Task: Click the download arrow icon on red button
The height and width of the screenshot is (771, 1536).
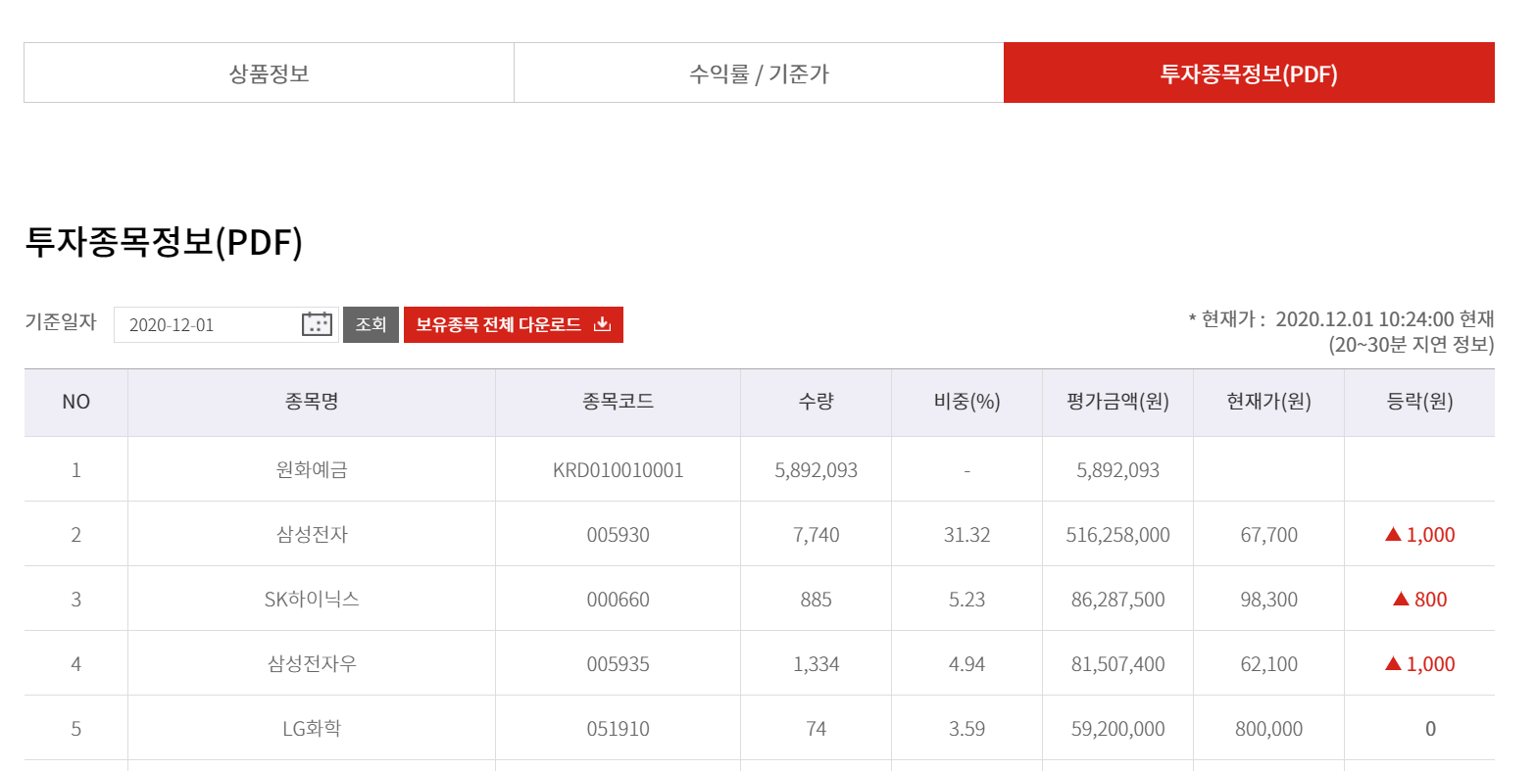Action: point(603,324)
